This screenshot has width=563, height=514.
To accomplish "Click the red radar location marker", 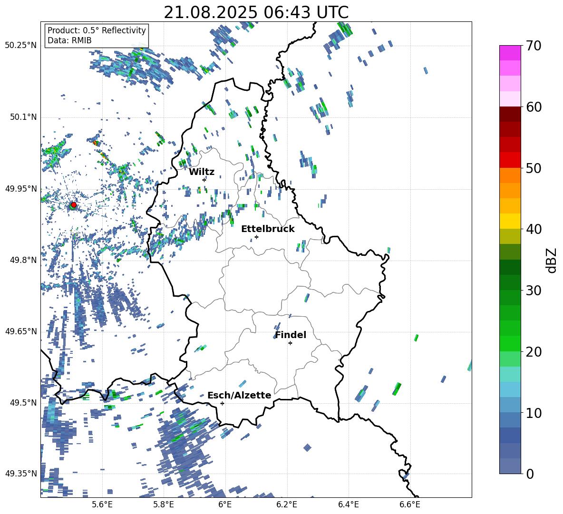I will coord(74,204).
